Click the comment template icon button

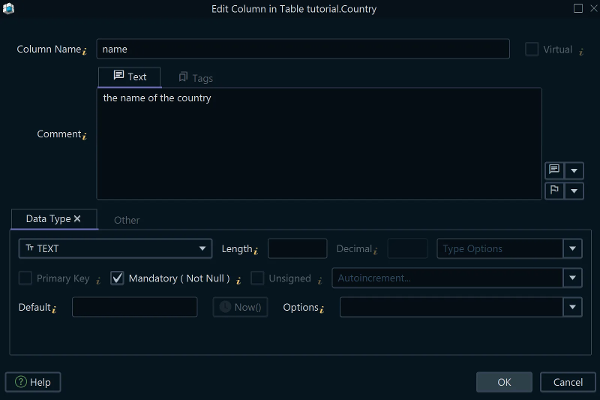(554, 170)
